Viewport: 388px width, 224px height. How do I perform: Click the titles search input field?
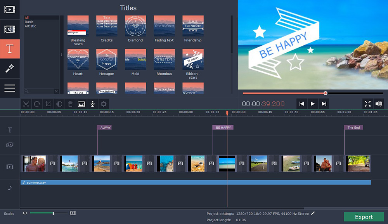tap(39, 91)
